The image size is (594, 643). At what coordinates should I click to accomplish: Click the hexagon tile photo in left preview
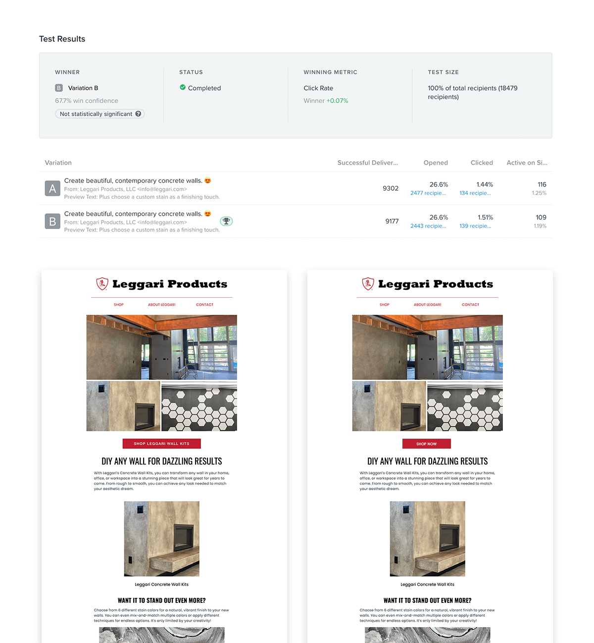(199, 406)
